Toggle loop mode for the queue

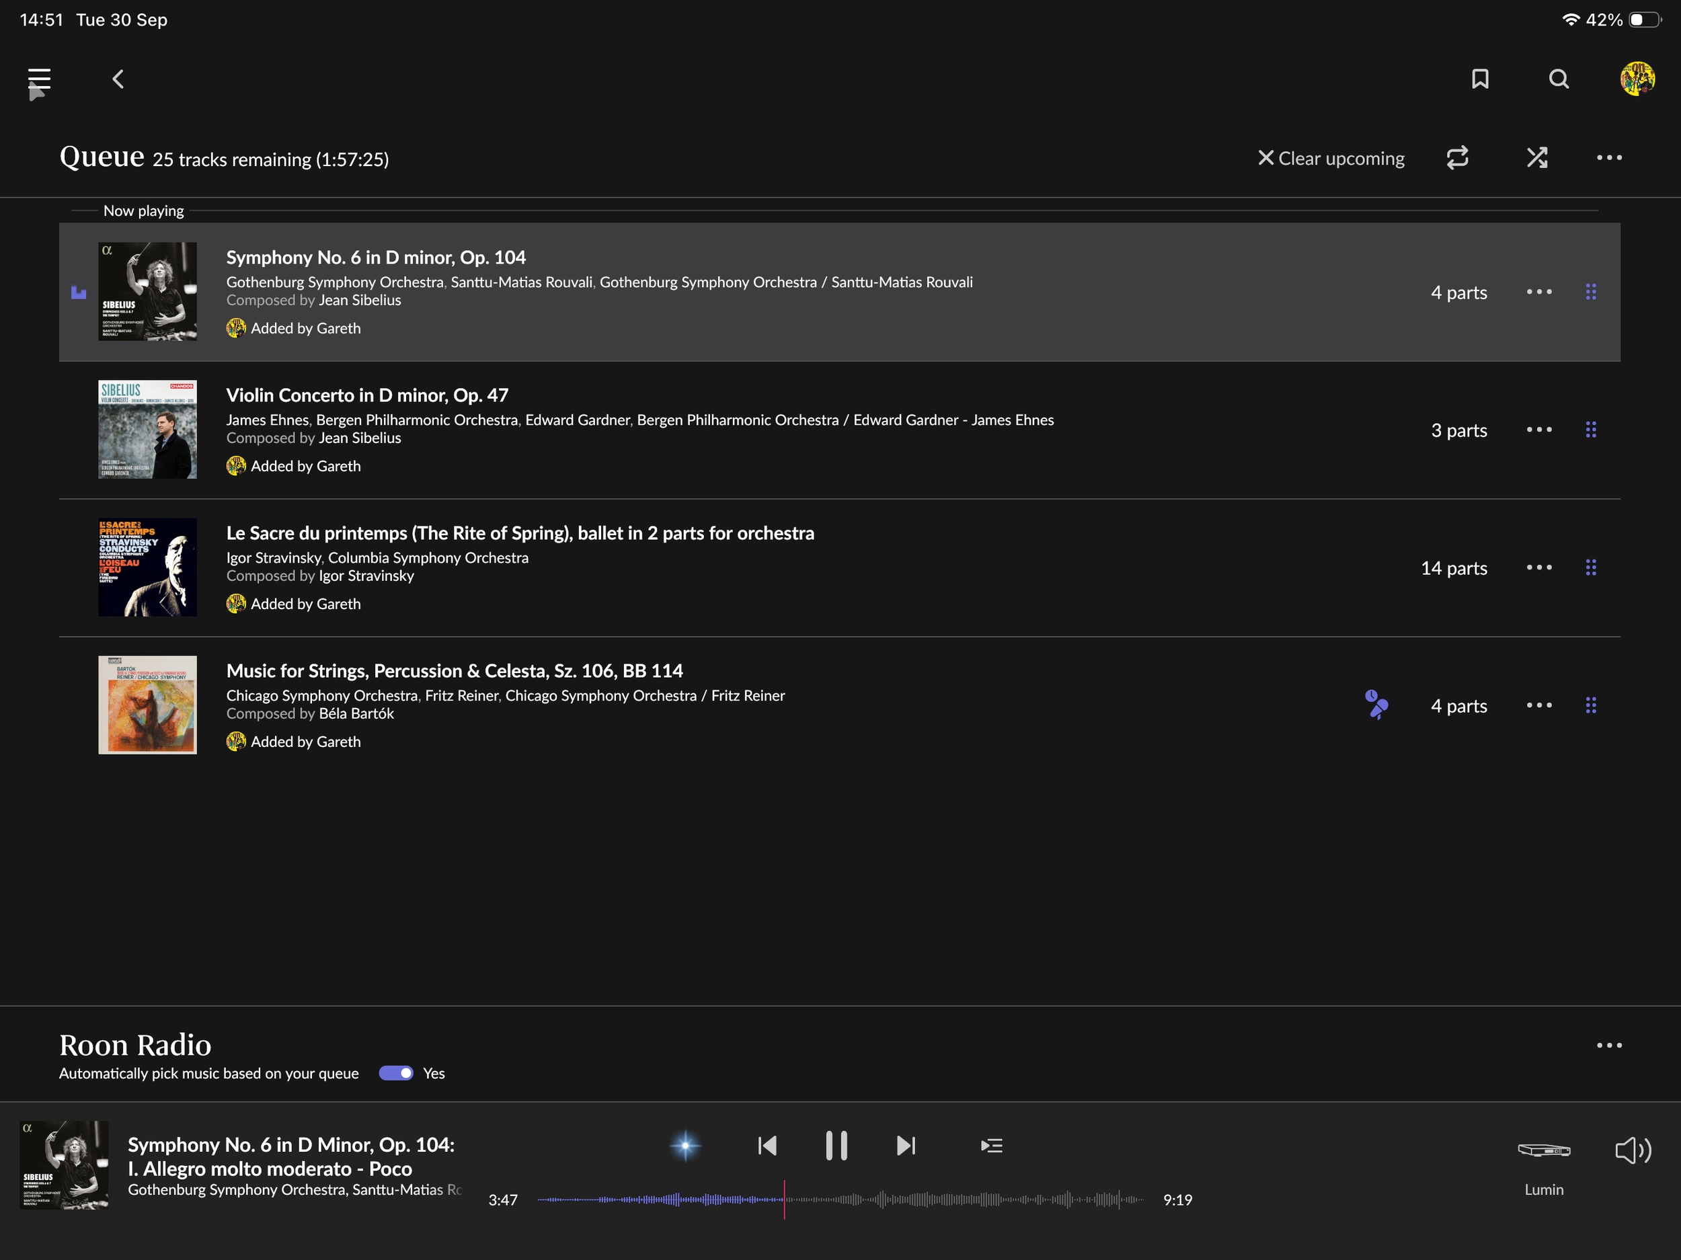(1457, 157)
